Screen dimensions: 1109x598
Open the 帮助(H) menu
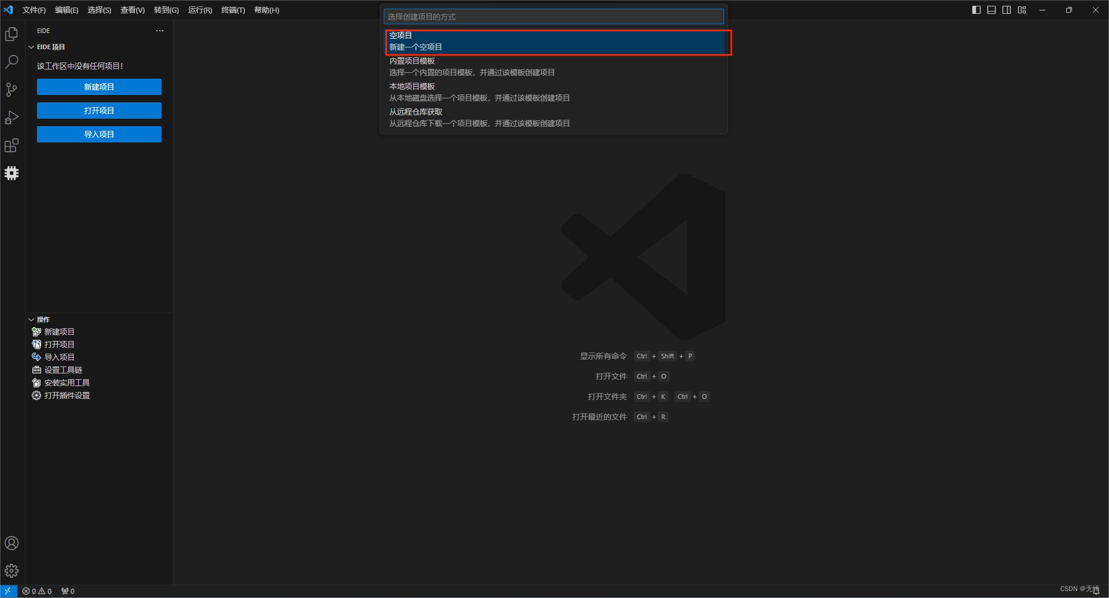coord(267,10)
